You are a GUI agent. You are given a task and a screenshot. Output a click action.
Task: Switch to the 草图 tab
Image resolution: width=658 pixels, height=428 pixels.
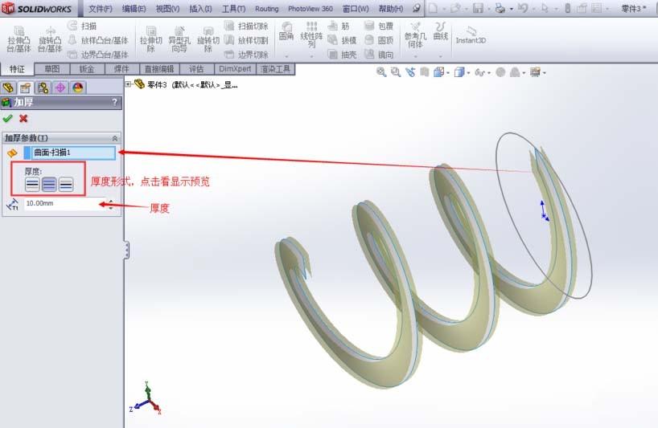click(x=52, y=69)
